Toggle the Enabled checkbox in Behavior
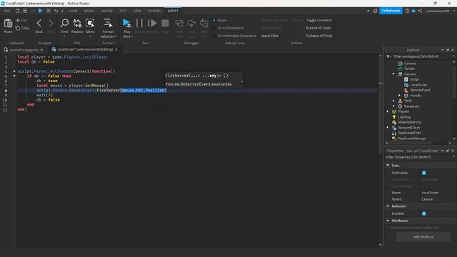This screenshot has width=457, height=257. click(x=424, y=213)
